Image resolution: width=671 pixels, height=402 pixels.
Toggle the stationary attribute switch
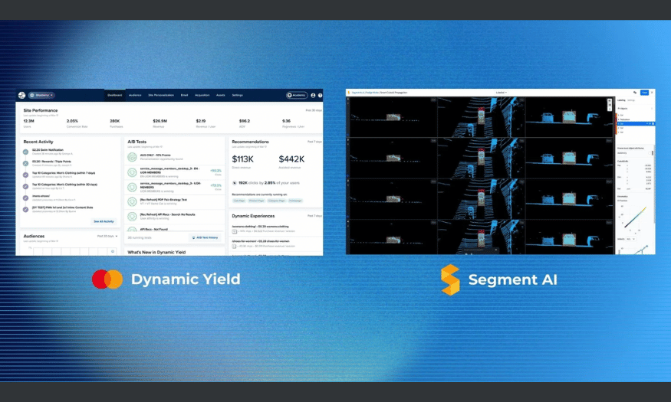(x=650, y=153)
